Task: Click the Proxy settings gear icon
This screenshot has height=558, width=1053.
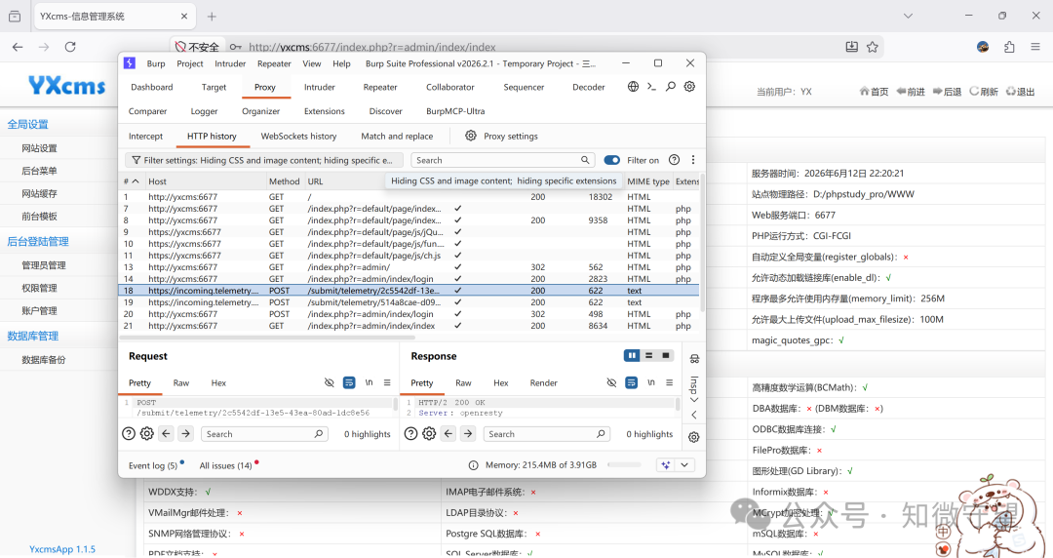Action: click(471, 136)
